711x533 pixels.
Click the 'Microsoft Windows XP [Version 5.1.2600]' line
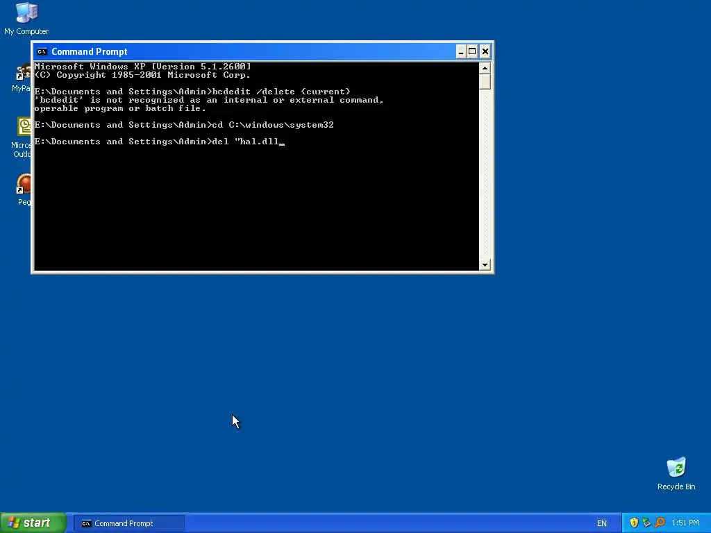(x=142, y=67)
